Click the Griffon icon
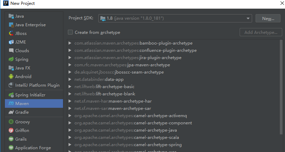The image size is (285, 152). pyautogui.click(x=11, y=131)
